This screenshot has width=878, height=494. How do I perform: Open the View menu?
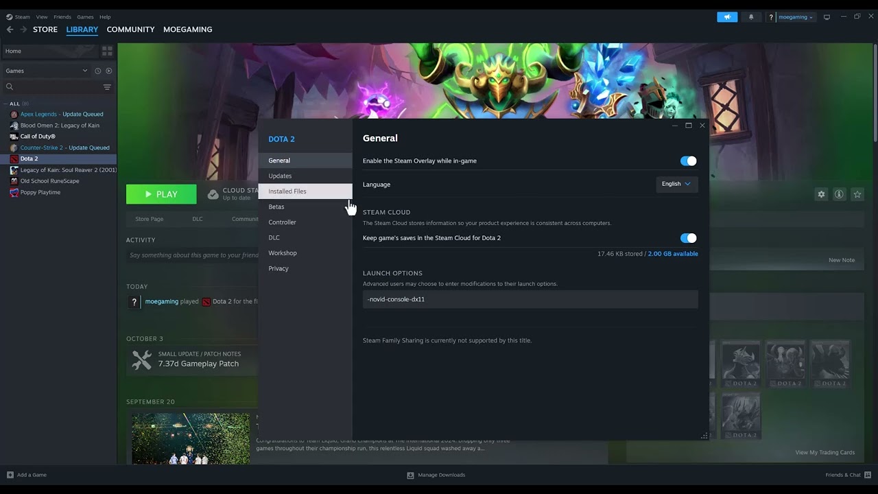point(42,17)
